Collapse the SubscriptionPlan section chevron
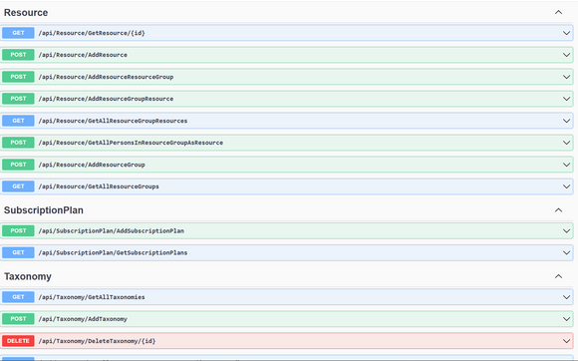This screenshot has height=361, width=578. 558,210
